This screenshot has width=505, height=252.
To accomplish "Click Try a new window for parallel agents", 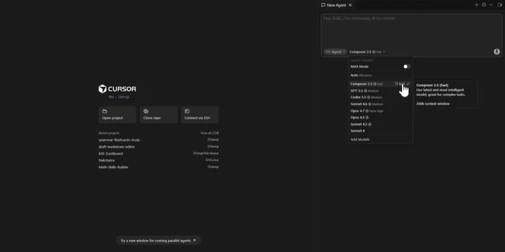I will [158, 240].
